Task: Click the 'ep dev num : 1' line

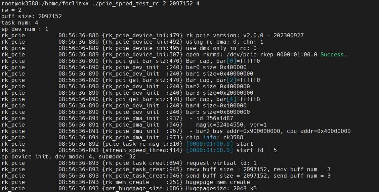Action: pos(25,29)
